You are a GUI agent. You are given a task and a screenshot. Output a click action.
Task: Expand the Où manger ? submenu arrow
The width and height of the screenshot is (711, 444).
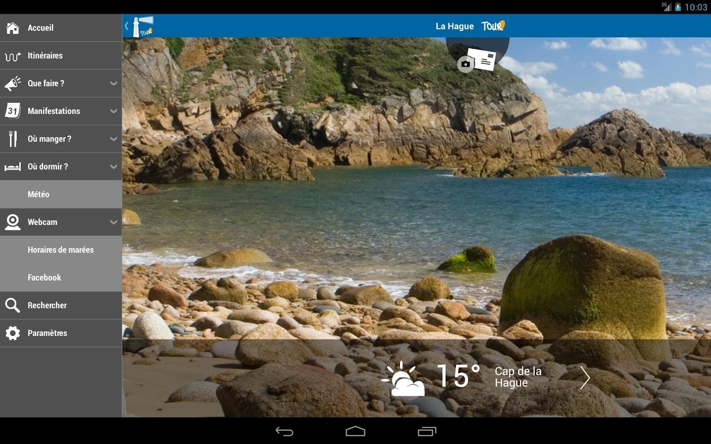click(114, 139)
